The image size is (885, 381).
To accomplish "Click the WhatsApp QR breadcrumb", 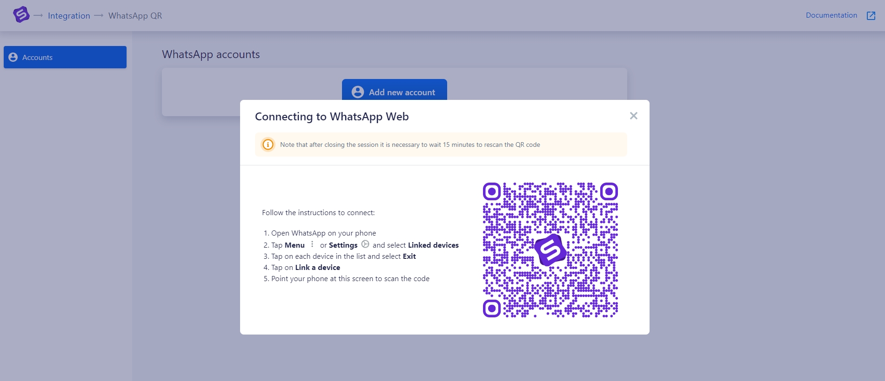I will coord(135,16).
